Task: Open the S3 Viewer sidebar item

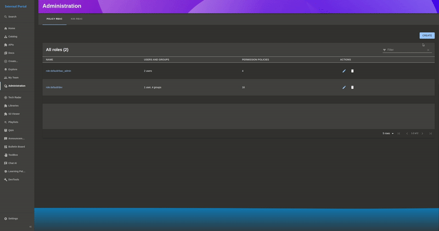Action: [14, 114]
